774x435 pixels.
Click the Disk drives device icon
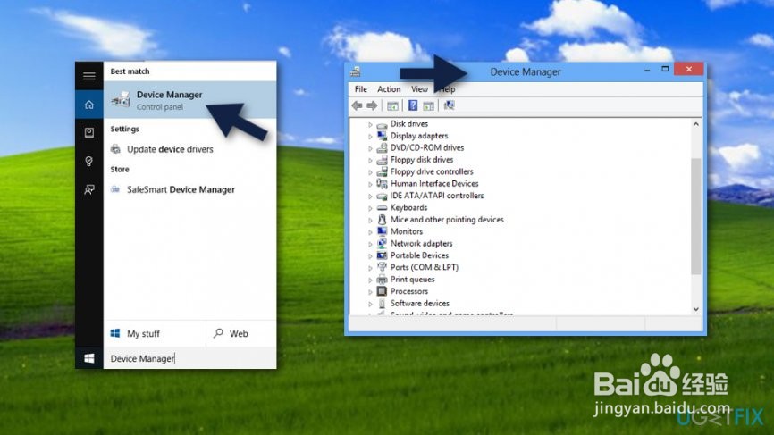(x=382, y=124)
